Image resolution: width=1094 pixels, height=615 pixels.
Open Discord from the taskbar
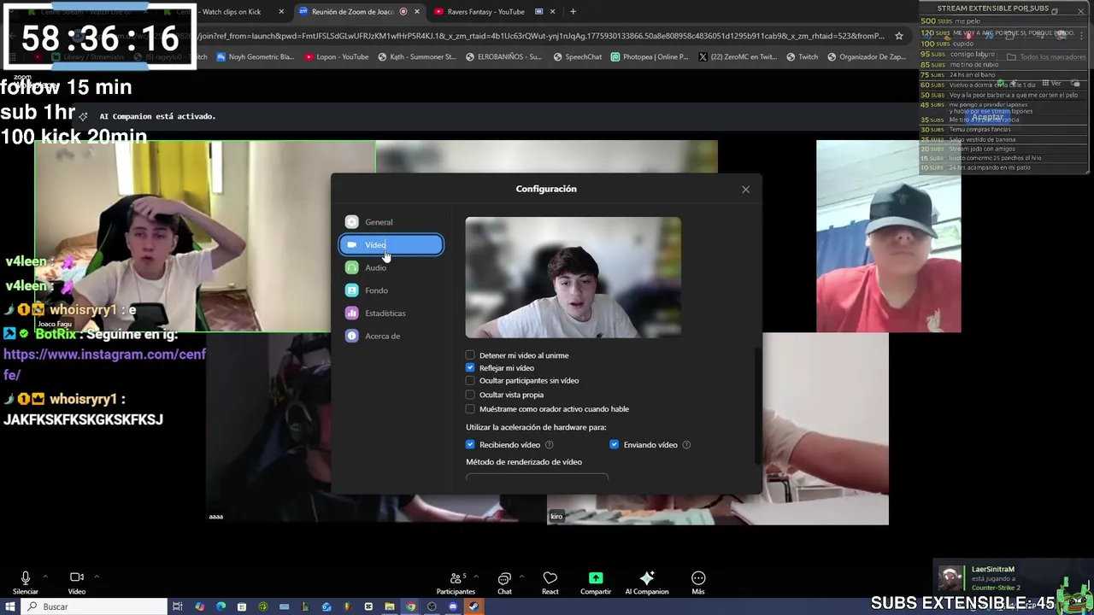tap(453, 606)
